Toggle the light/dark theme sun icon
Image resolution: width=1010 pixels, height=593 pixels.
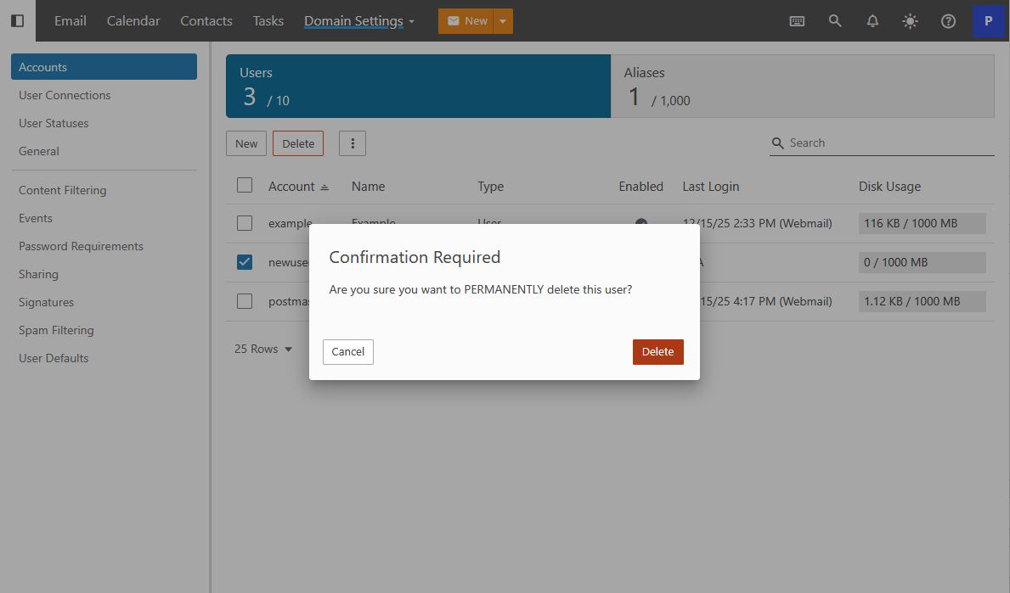point(910,21)
